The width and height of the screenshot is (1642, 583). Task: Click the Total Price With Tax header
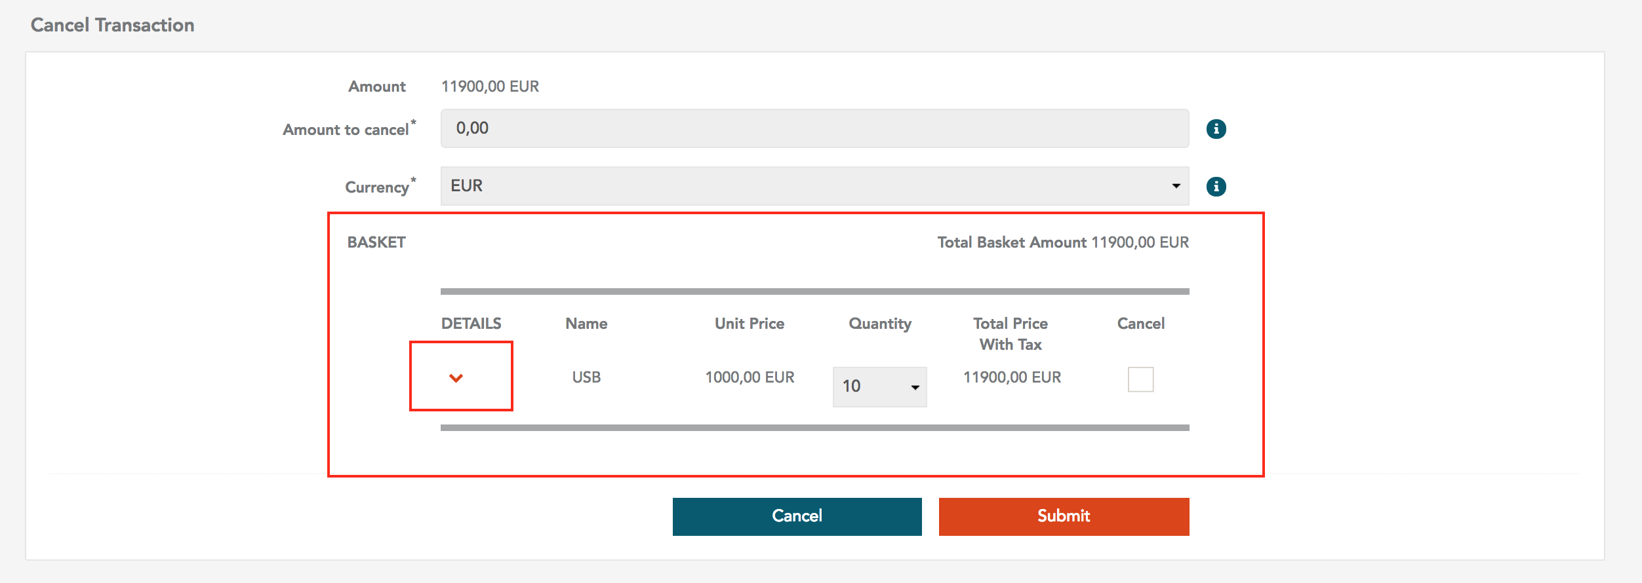click(x=1011, y=334)
